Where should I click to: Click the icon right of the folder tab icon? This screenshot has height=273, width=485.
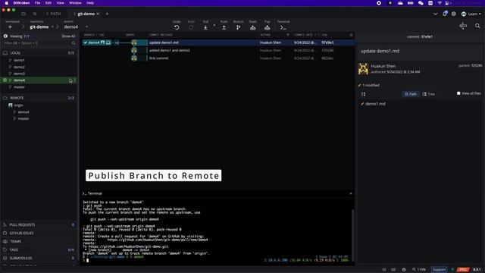pos(34,14)
